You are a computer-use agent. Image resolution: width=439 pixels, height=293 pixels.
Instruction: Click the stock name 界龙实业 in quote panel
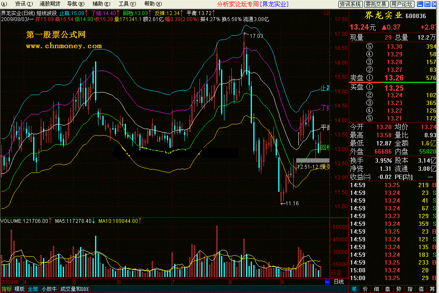[383, 15]
